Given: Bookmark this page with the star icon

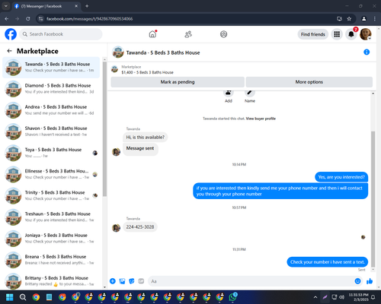Looking at the screenshot, I should 349,19.
